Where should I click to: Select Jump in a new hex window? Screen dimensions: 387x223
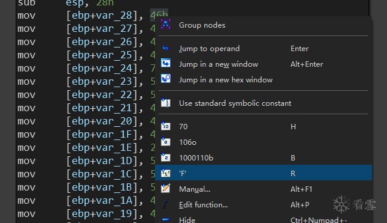263,80
